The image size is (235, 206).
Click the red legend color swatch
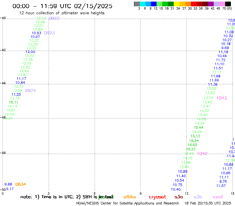tap(194, 4)
